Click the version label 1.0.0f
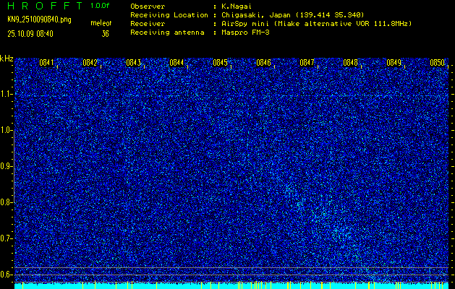Viewport: 455px width, 289px height. tap(101, 6)
